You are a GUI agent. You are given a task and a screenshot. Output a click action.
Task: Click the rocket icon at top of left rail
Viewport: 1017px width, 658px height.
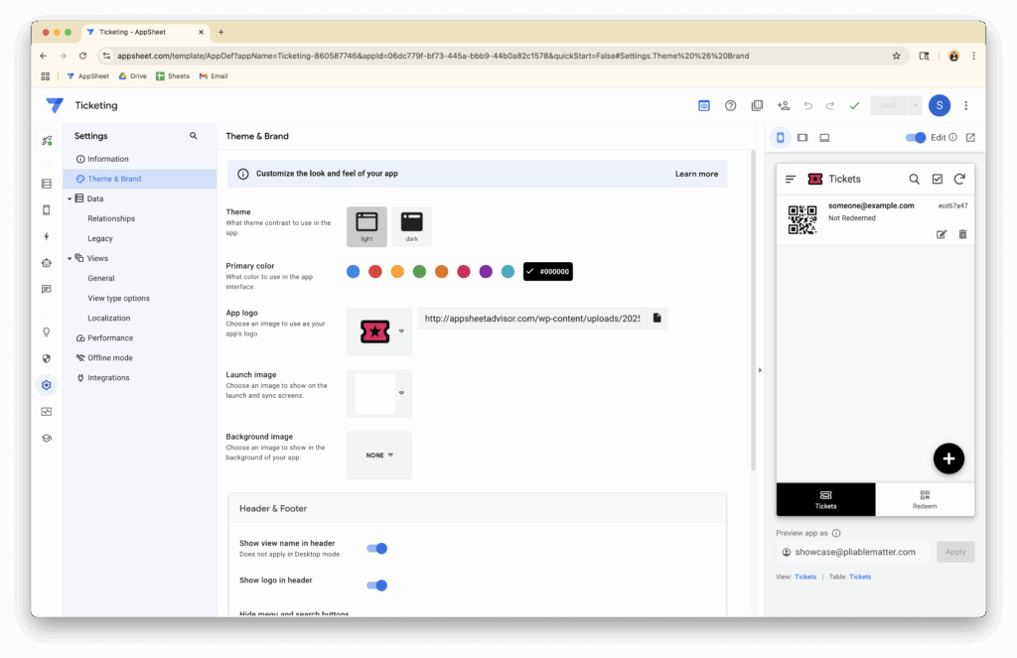pos(47,141)
